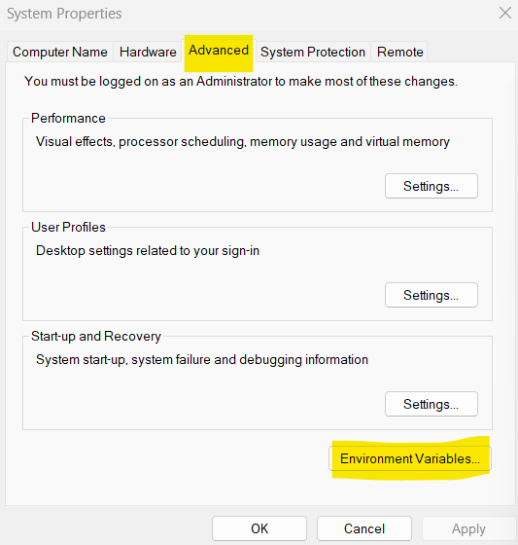This screenshot has height=545, width=518.
Task: Close the System Properties dialog
Action: pyautogui.click(x=505, y=14)
